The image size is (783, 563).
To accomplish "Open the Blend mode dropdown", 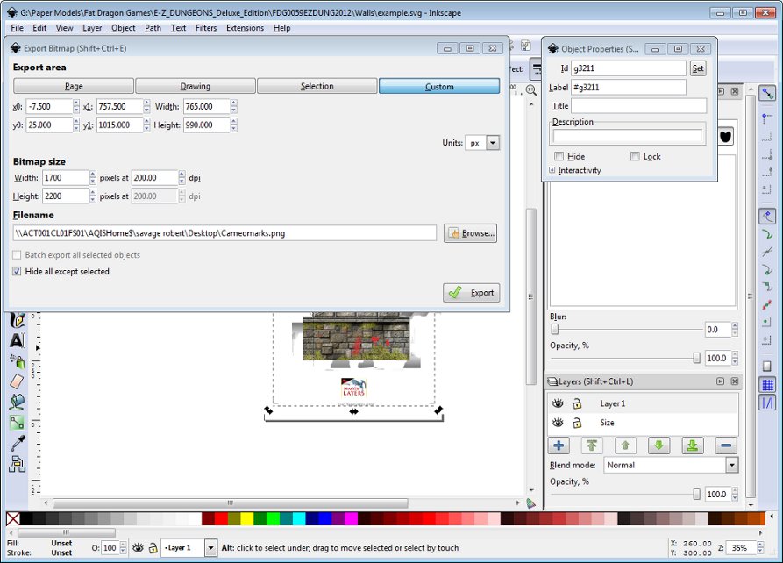I will pos(731,466).
